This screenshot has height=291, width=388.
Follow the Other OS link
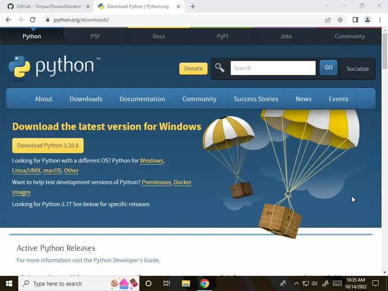click(71, 171)
